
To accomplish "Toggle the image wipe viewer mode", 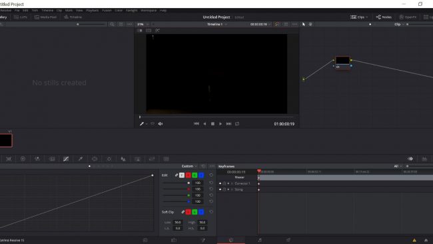I will [140, 31].
